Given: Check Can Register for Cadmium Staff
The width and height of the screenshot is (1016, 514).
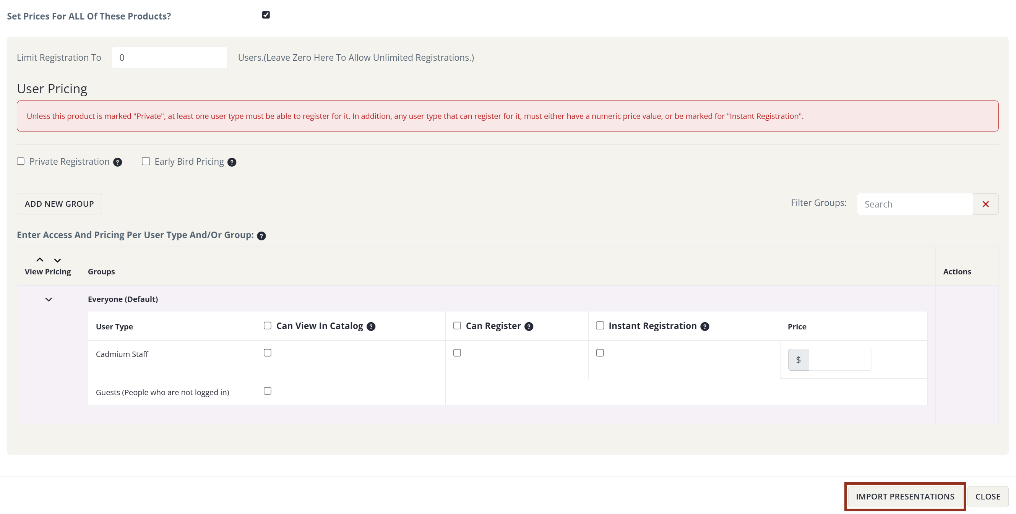Looking at the screenshot, I should [x=457, y=353].
